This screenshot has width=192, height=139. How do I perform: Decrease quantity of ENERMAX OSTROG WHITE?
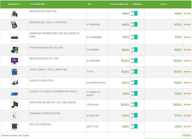click(132, 117)
